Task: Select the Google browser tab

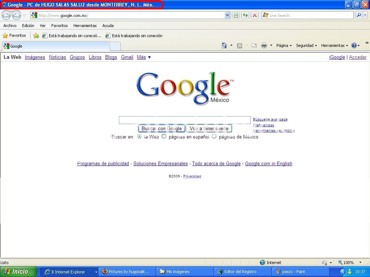Action: click(56, 46)
